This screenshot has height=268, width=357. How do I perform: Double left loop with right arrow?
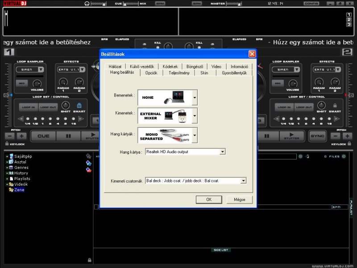coord(81,119)
